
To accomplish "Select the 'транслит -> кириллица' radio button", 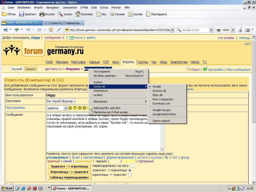I will coord(130,170).
